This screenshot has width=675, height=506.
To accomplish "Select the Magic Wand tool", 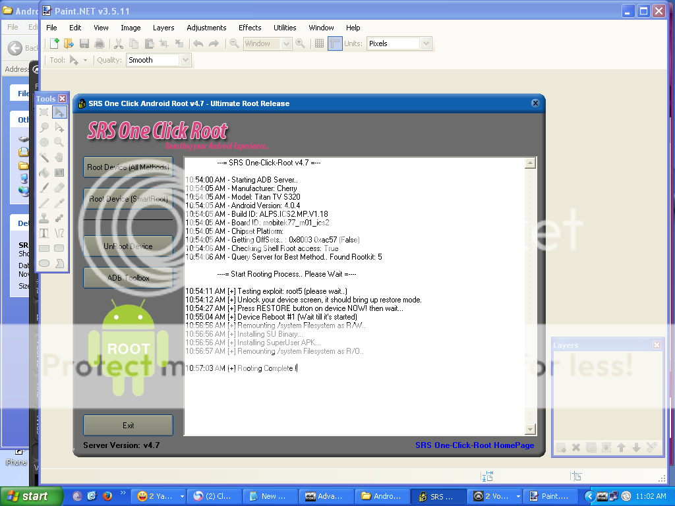I will (x=44, y=157).
